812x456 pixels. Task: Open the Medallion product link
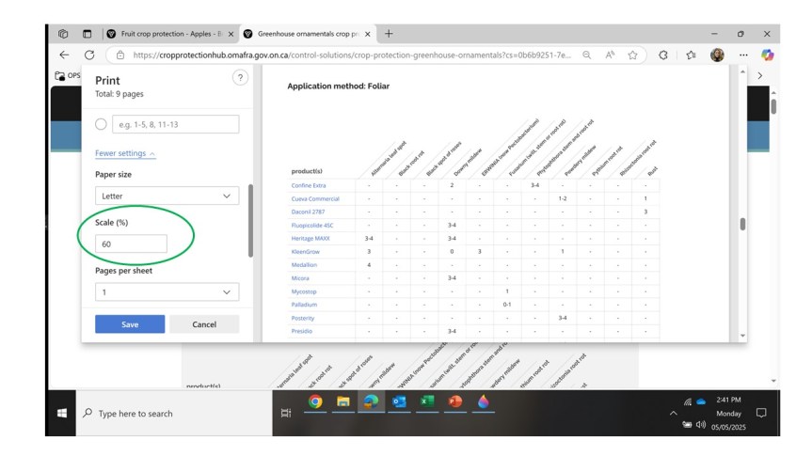tap(304, 265)
